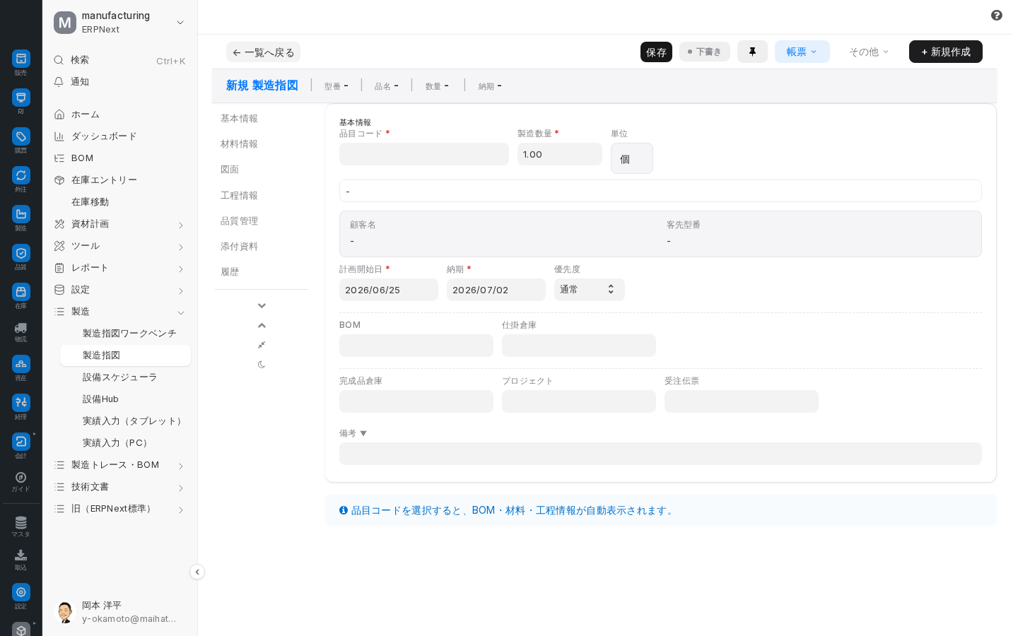This screenshot has height=636, width=1018.
Task: Switch to 材料情報 section tab
Action: tap(239, 144)
